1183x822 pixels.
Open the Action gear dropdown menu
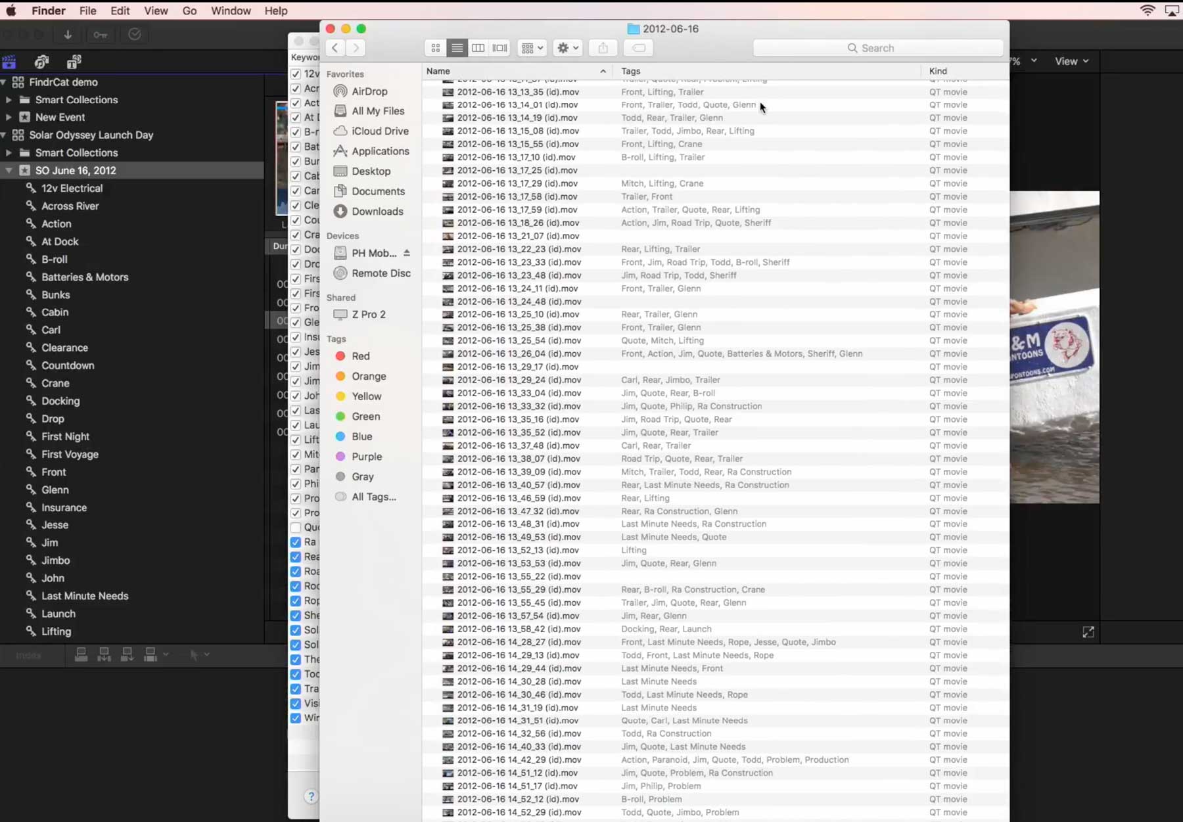click(568, 48)
